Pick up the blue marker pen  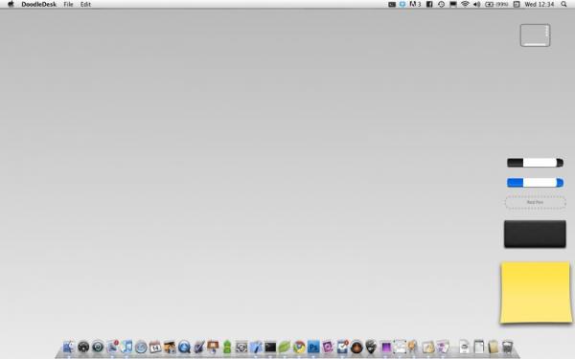(535, 183)
